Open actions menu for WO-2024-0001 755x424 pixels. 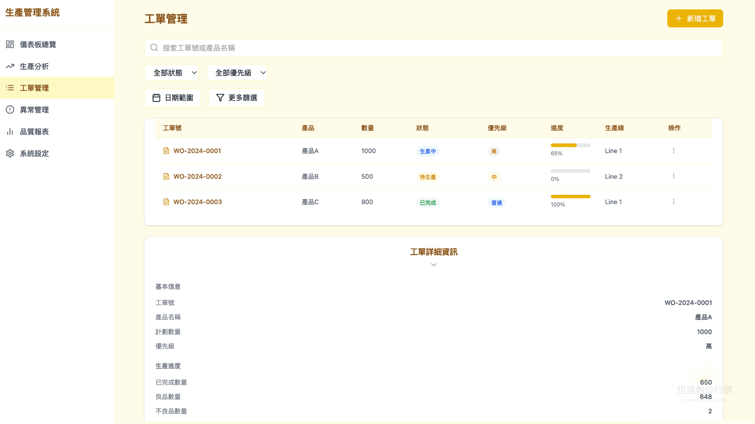[x=674, y=150]
